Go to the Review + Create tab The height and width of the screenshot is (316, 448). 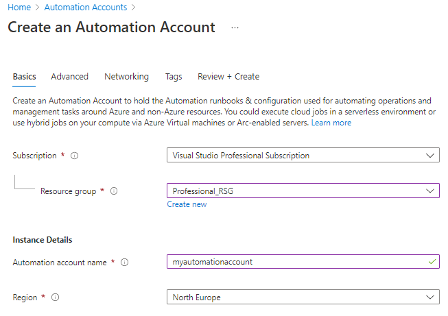tap(228, 77)
